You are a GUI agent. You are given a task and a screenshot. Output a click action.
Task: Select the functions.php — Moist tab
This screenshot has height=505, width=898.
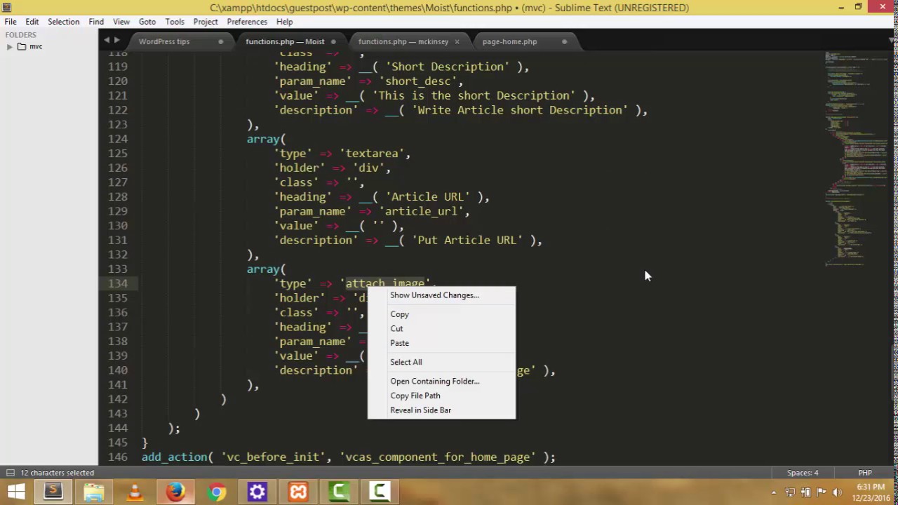click(285, 41)
